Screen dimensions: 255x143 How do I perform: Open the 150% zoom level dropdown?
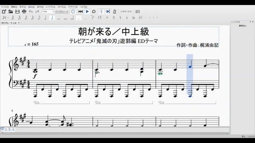click(48, 12)
